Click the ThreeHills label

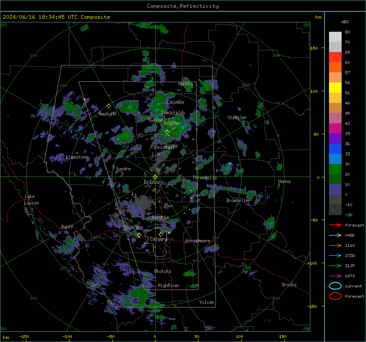pyautogui.click(x=205, y=178)
